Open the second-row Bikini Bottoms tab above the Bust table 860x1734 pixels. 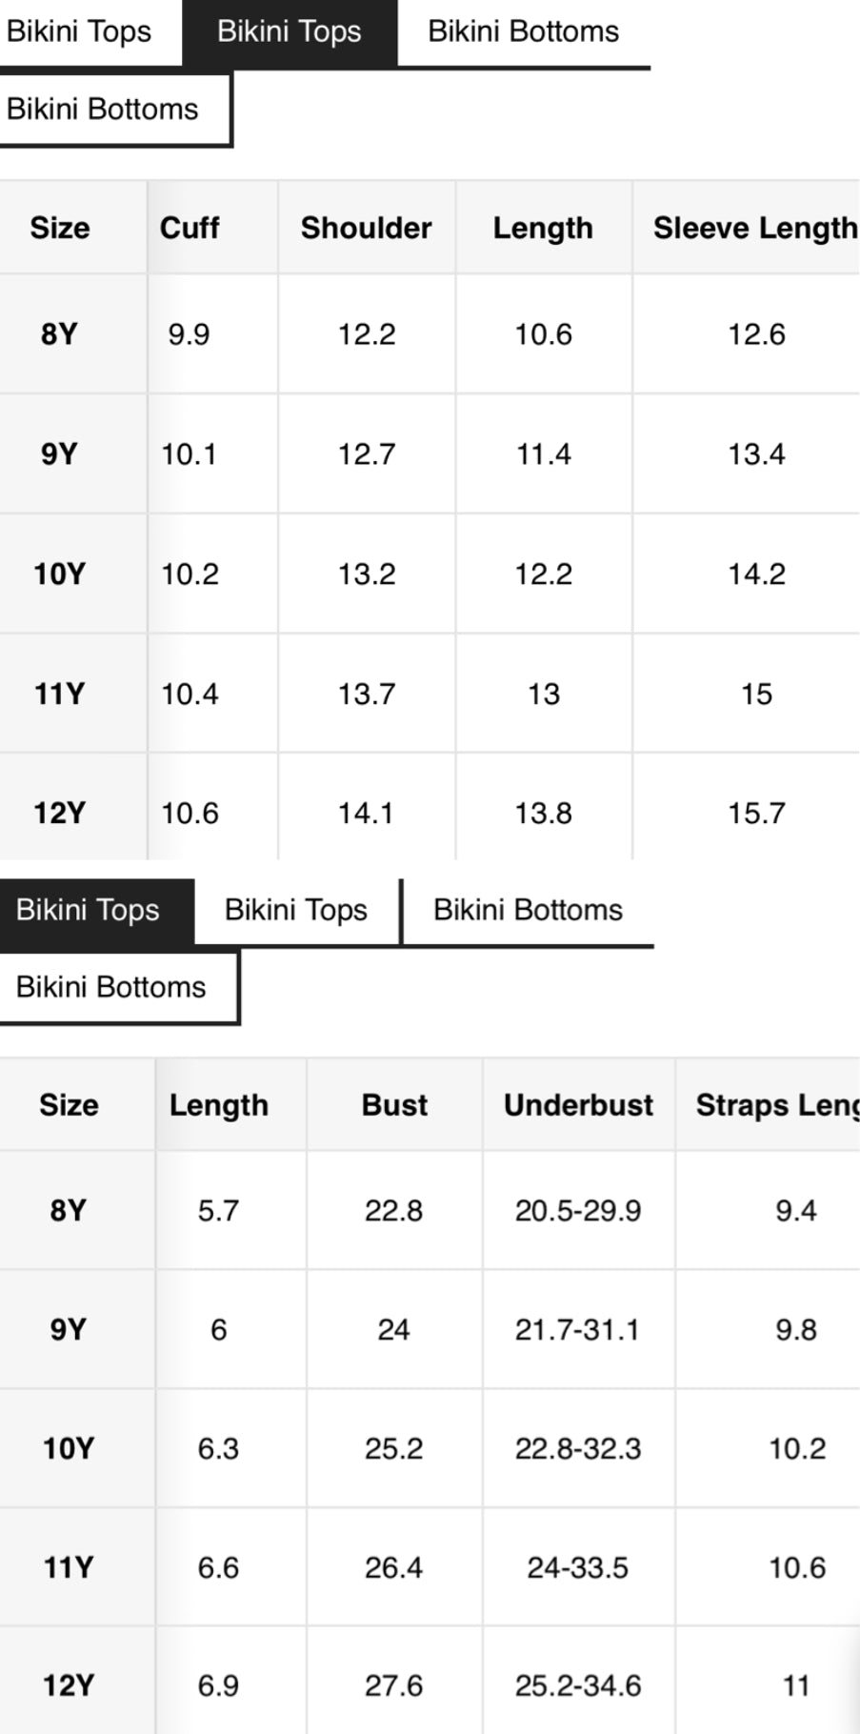pyautogui.click(x=110, y=987)
